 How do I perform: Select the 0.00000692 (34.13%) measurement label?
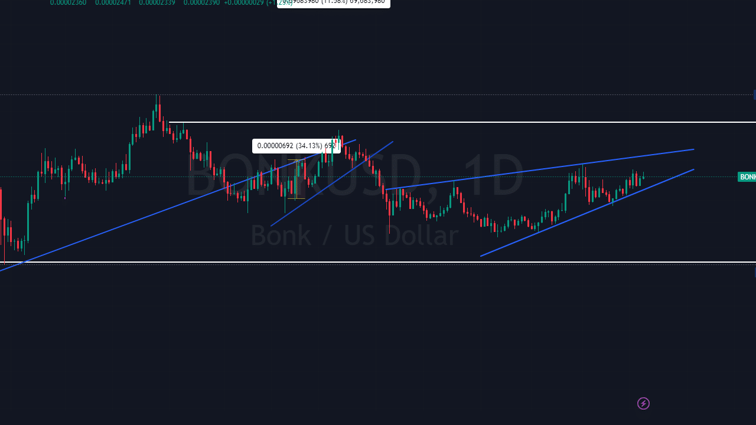coord(296,146)
